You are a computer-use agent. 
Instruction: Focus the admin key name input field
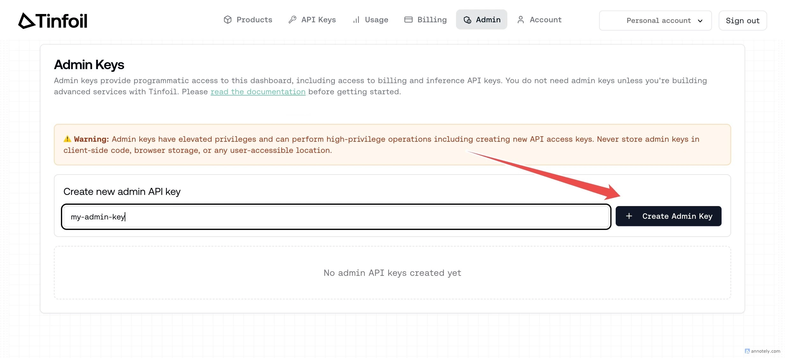click(x=336, y=217)
